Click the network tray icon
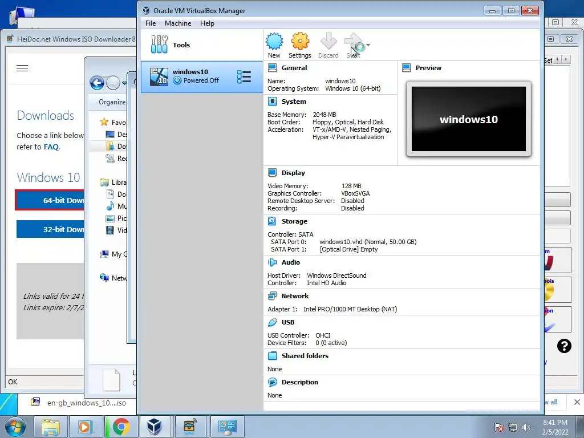This screenshot has width=584, height=438. tap(513, 427)
